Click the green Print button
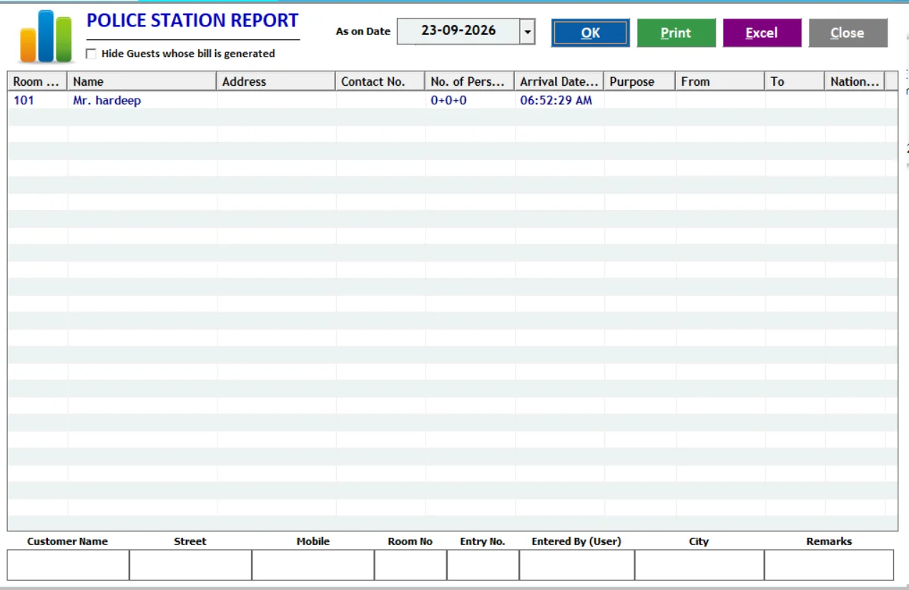This screenshot has width=909, height=590. 676,33
